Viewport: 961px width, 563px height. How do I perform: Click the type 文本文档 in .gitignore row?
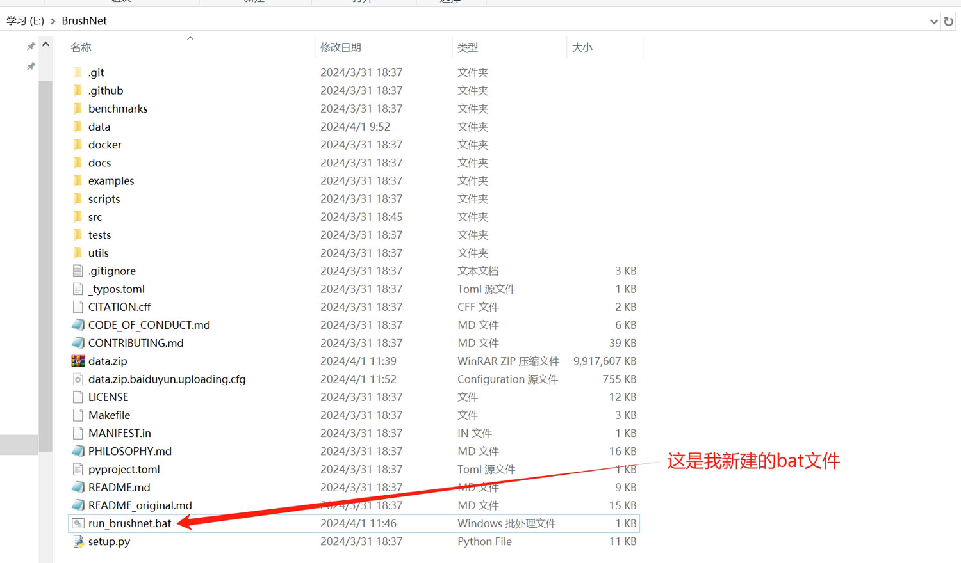click(x=478, y=271)
